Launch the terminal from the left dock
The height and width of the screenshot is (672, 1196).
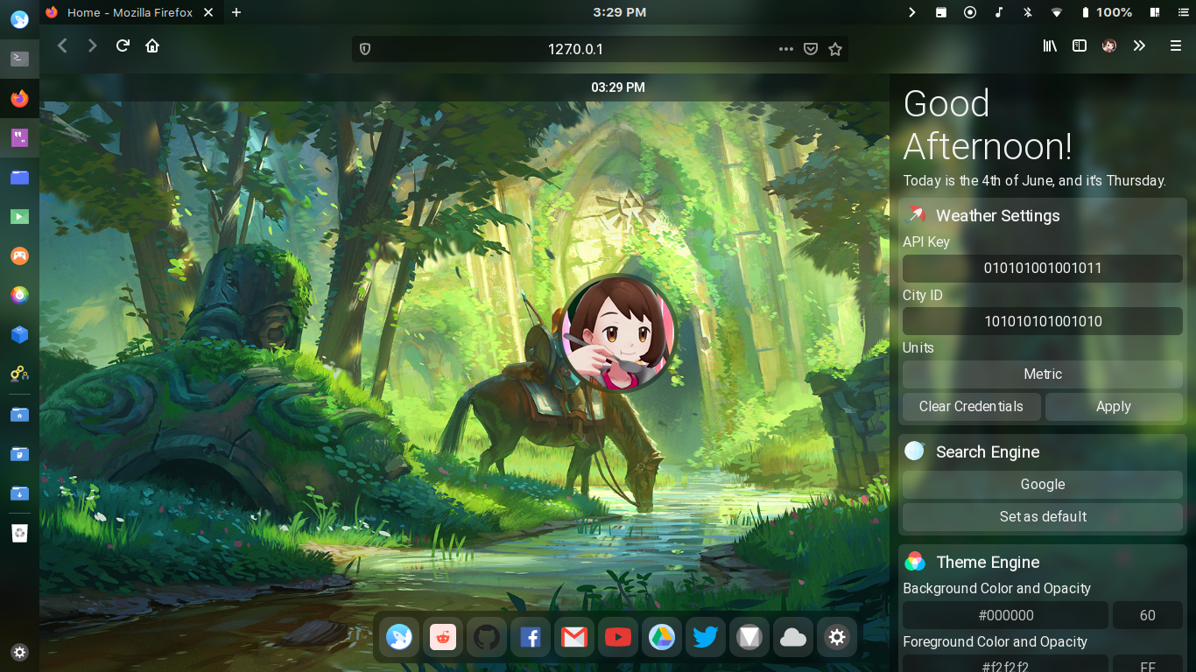pos(19,59)
